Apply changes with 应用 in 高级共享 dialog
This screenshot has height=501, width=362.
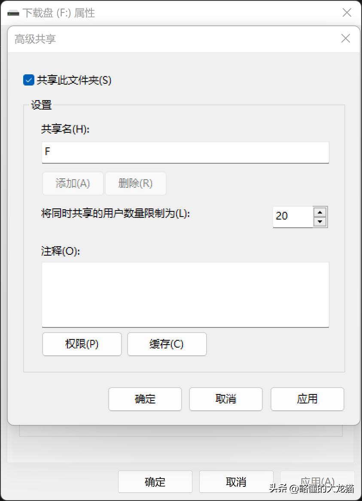307,399
